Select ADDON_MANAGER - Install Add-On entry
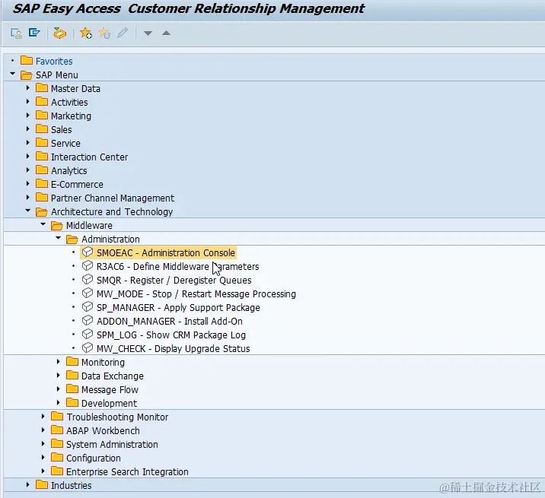Image resolution: width=545 pixels, height=498 pixels. click(170, 322)
